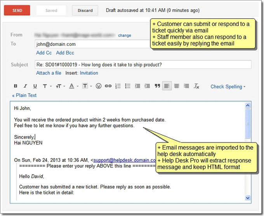Open text color dropdown arrow
This screenshot has height=216, width=264.
coord(78,86)
